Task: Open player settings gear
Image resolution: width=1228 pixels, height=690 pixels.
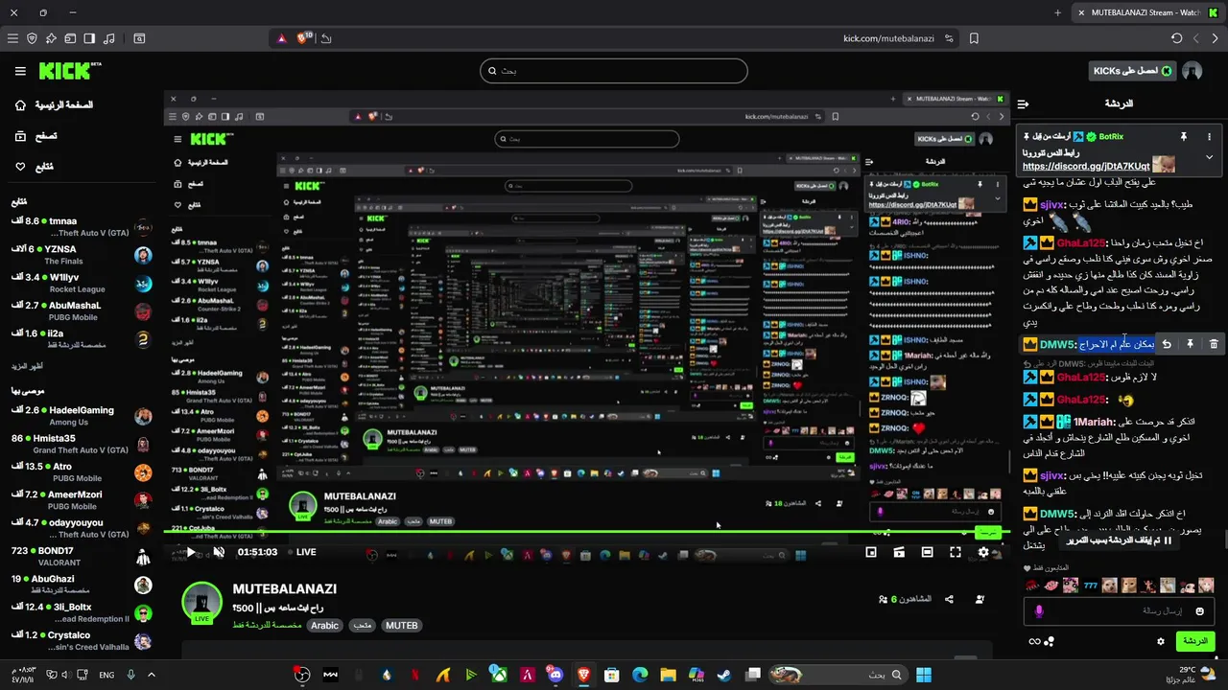Action: point(983,552)
